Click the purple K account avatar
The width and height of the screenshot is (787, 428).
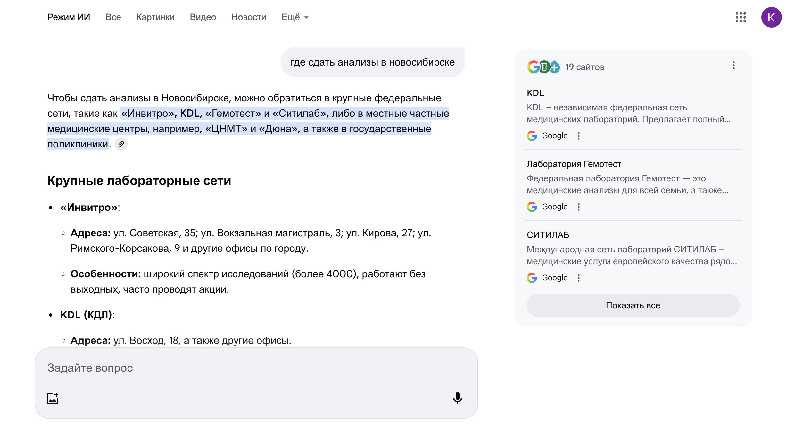pyautogui.click(x=771, y=17)
